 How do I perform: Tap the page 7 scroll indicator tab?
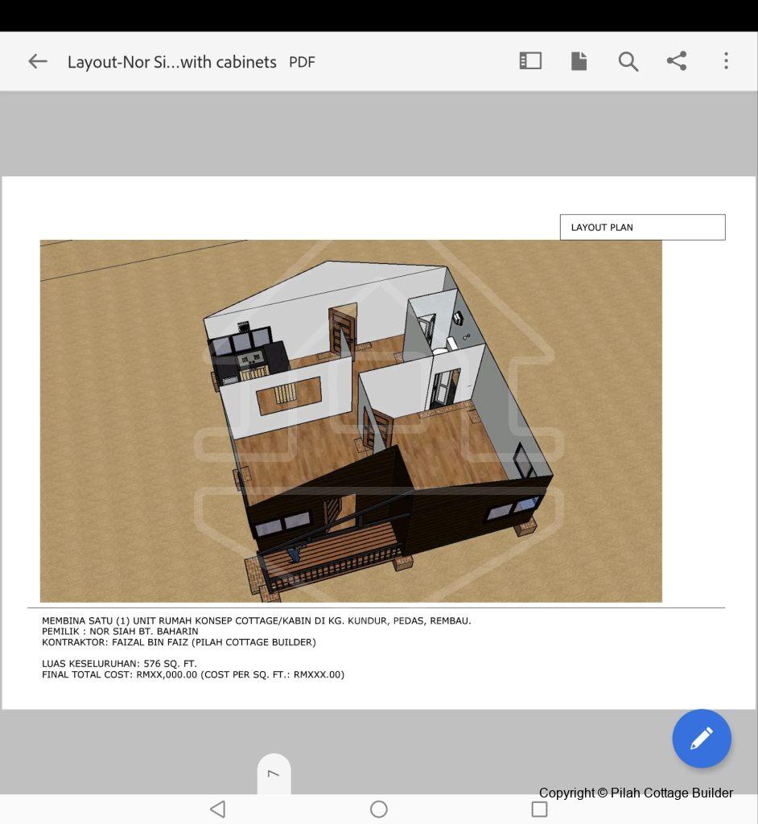tap(274, 773)
